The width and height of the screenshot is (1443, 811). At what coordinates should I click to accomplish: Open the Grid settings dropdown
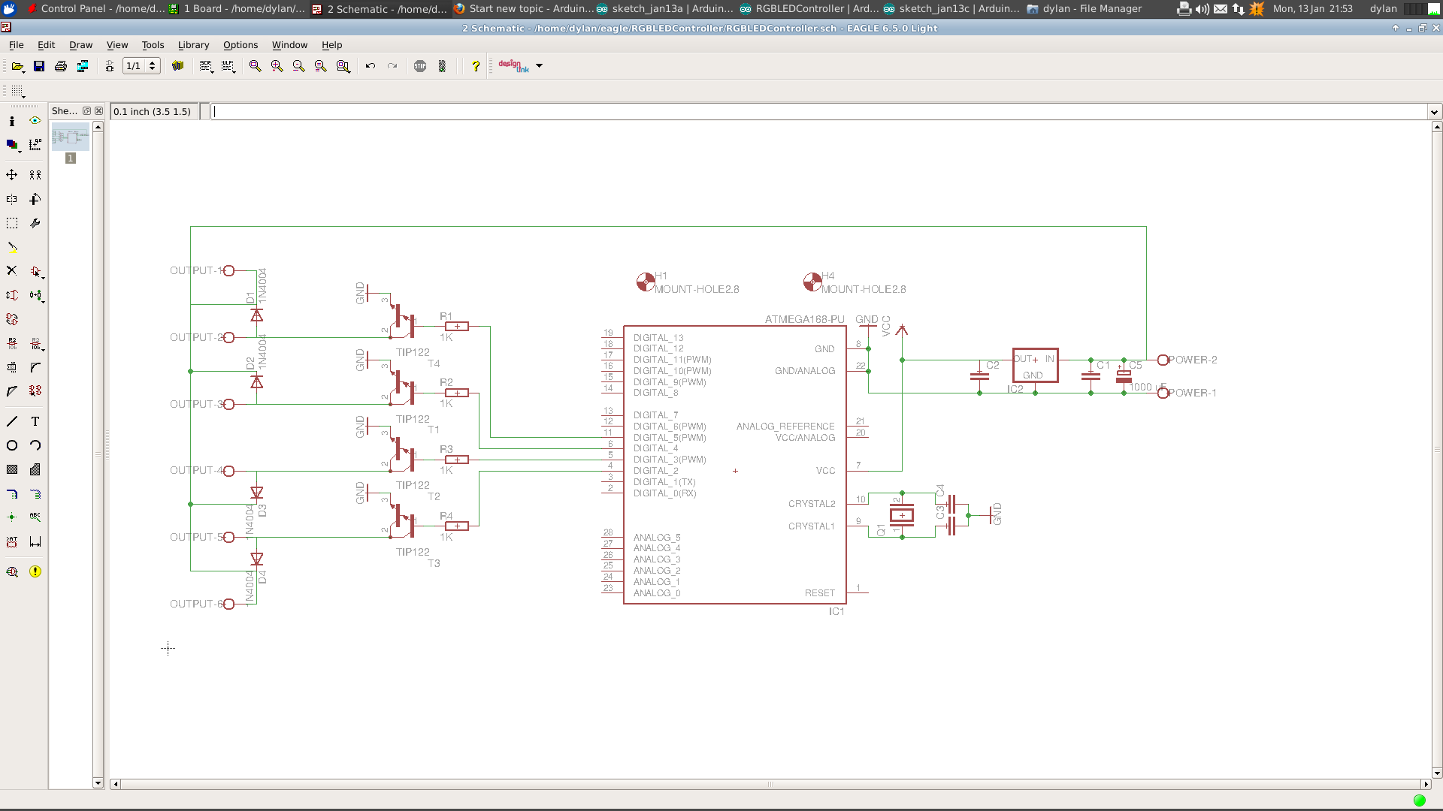[18, 91]
